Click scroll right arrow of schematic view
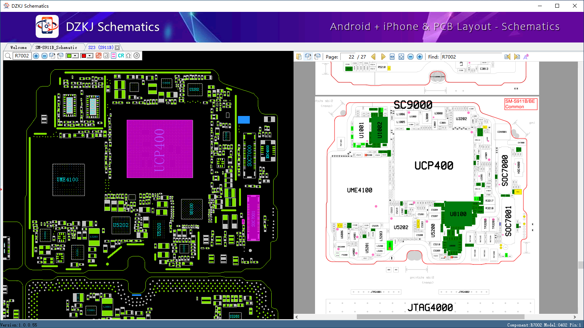This screenshot has width=584, height=328. click(x=574, y=317)
